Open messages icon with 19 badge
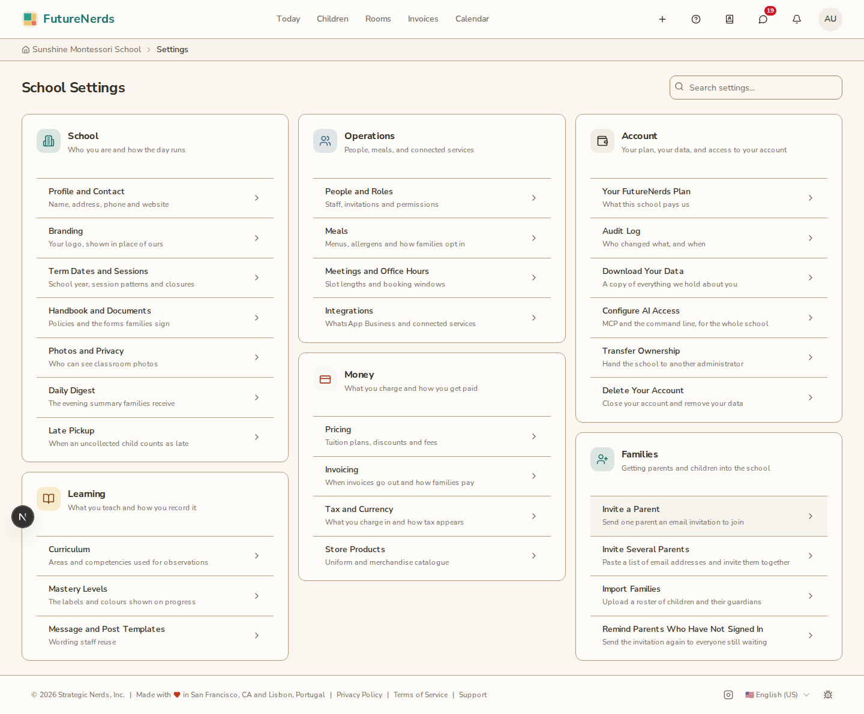 [x=763, y=19]
